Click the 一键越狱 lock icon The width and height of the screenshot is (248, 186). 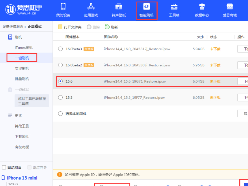[10, 89]
